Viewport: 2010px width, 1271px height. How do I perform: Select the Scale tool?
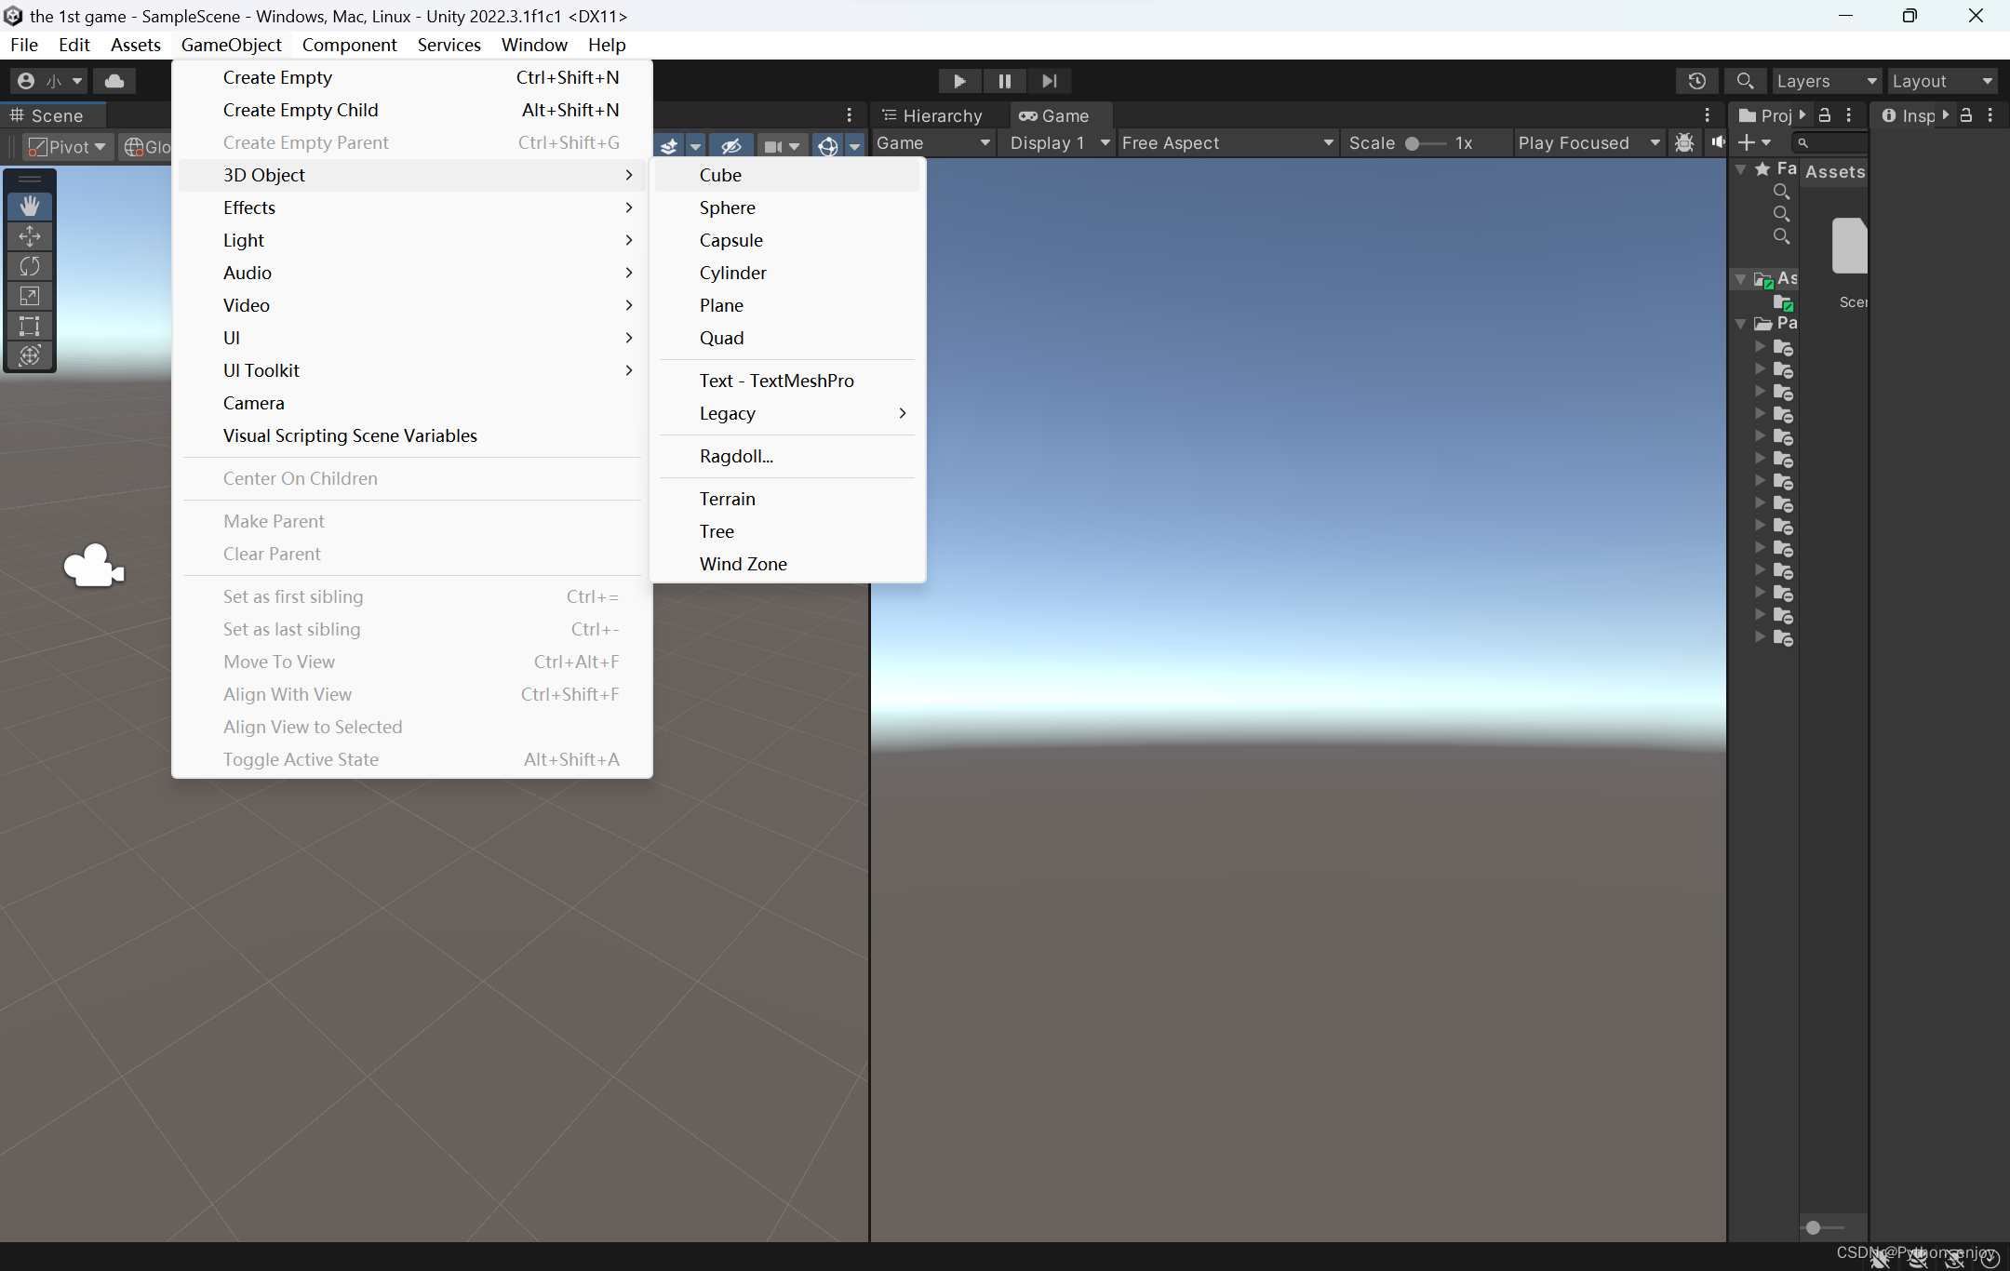pos(30,296)
